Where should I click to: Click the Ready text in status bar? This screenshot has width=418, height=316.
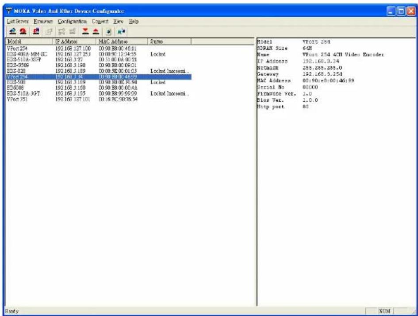coord(12,311)
